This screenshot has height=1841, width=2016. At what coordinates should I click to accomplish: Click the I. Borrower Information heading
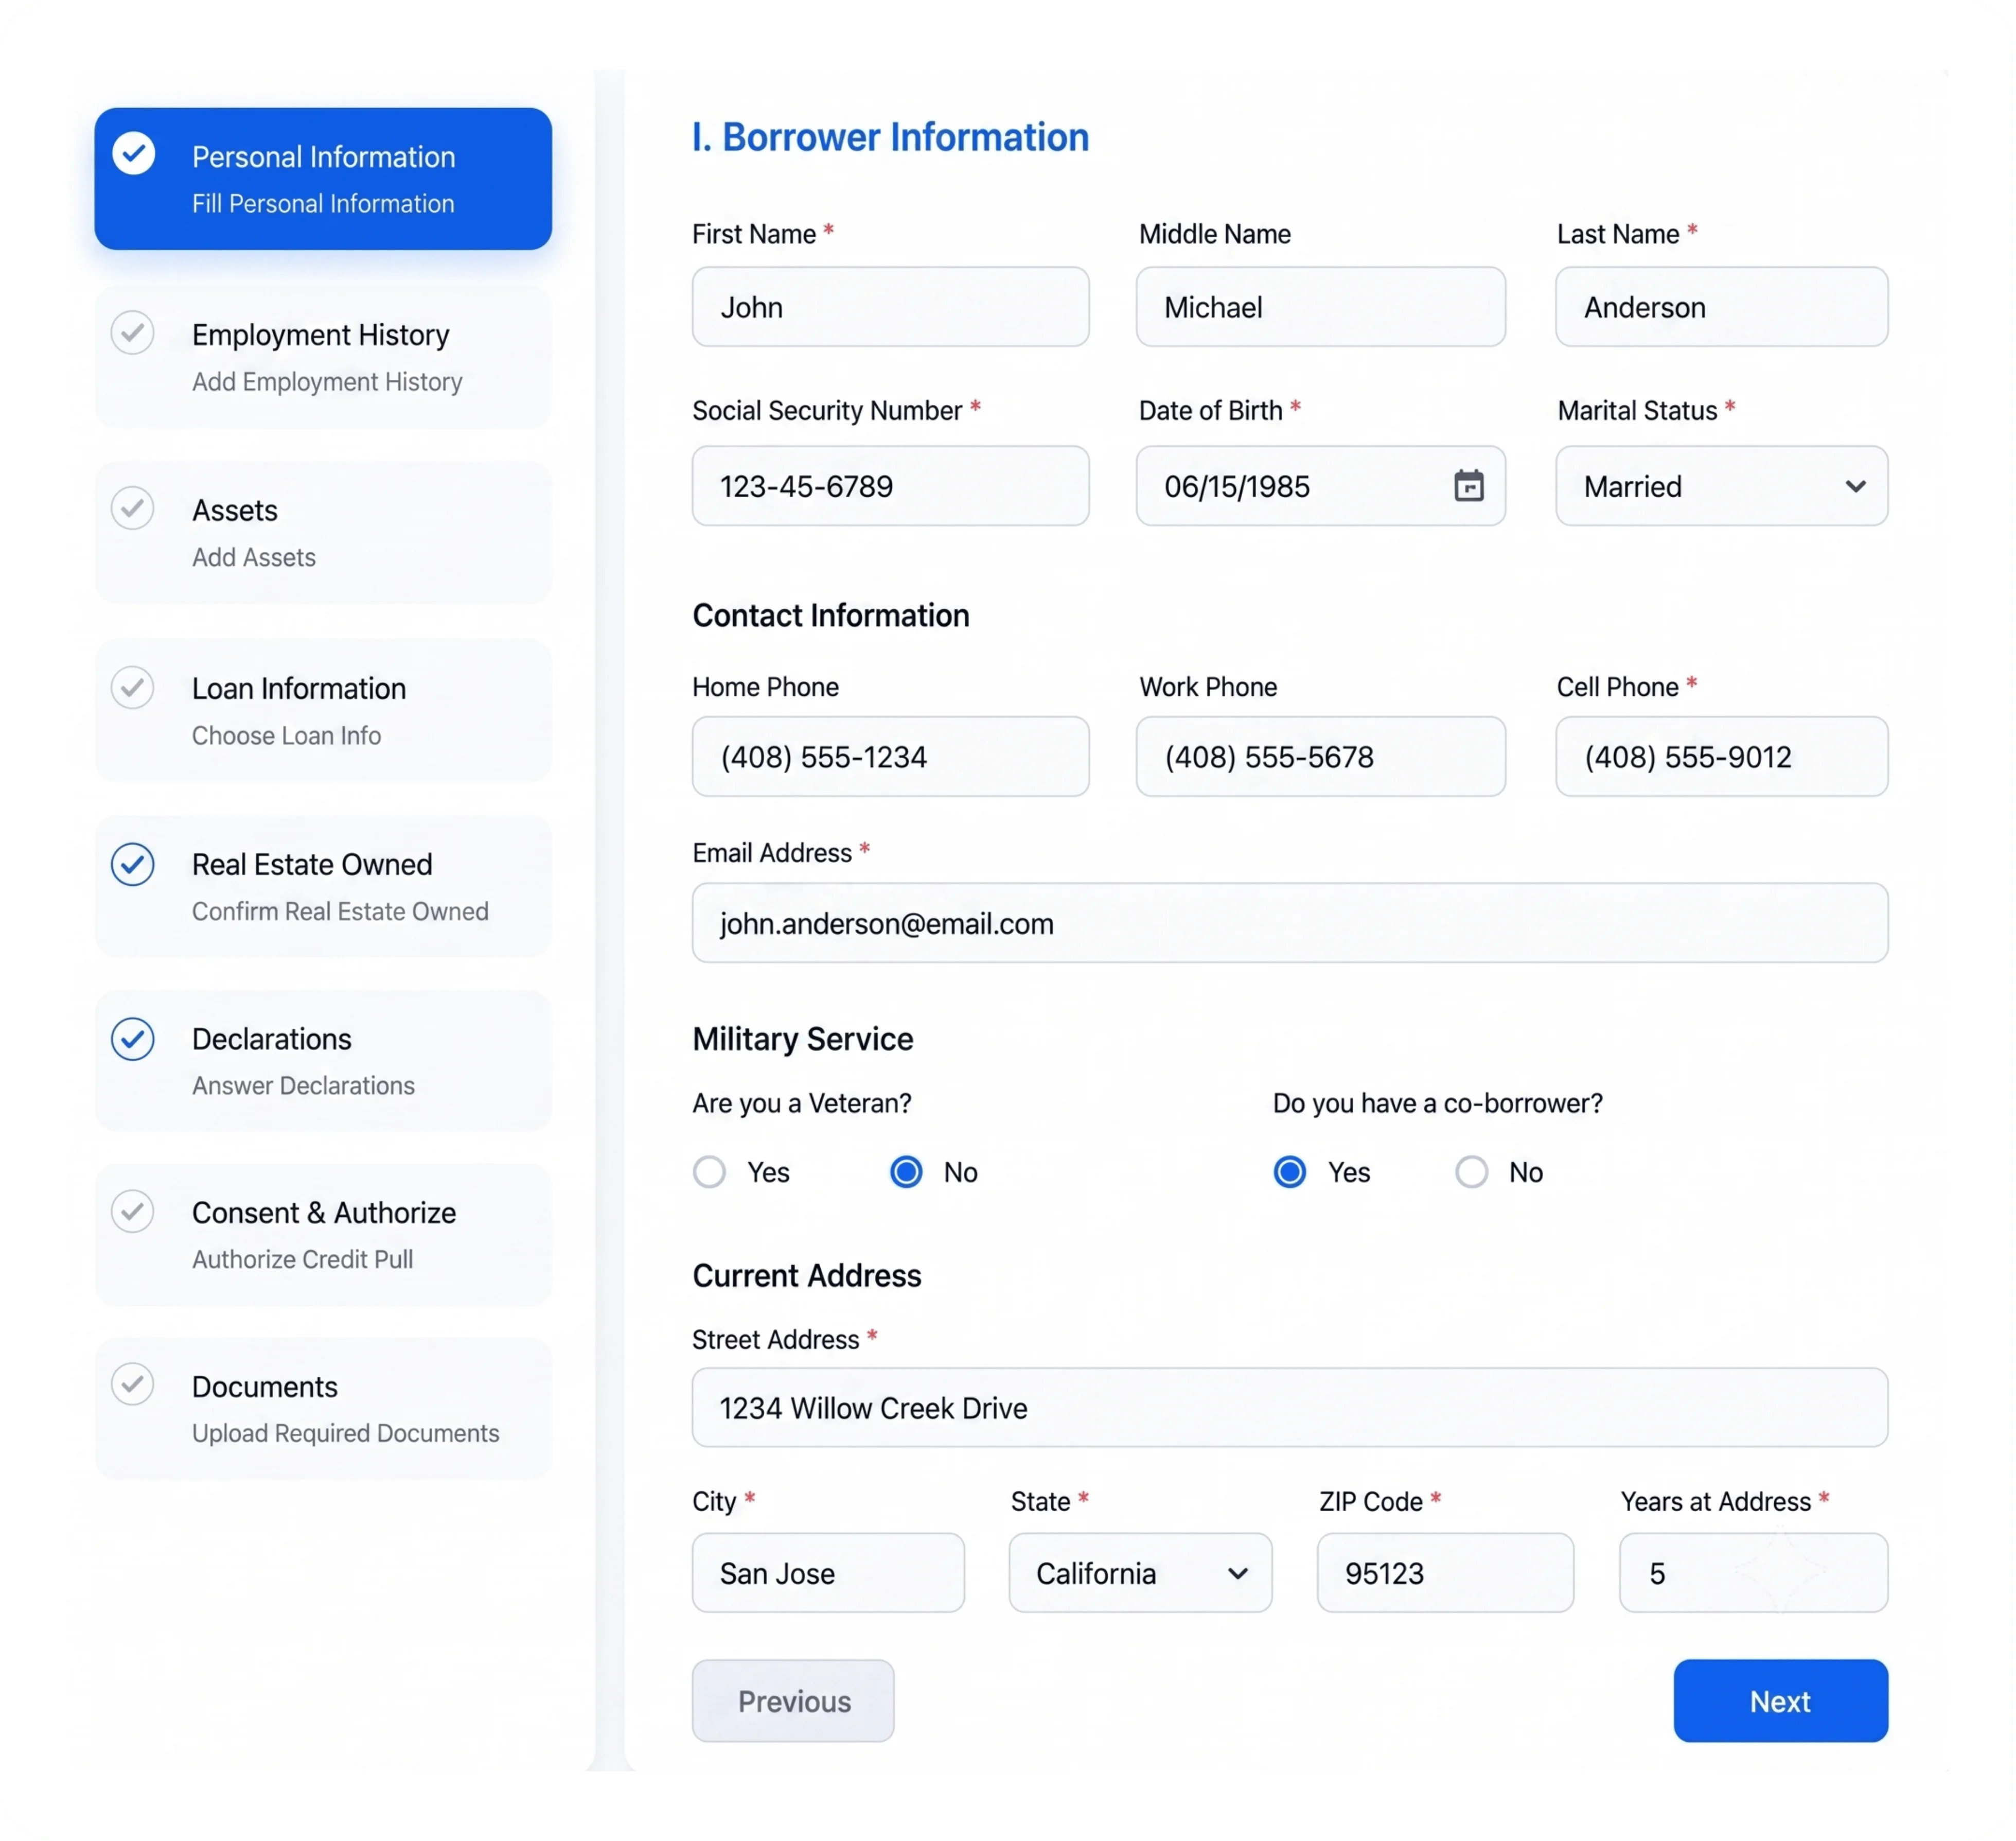tap(890, 137)
